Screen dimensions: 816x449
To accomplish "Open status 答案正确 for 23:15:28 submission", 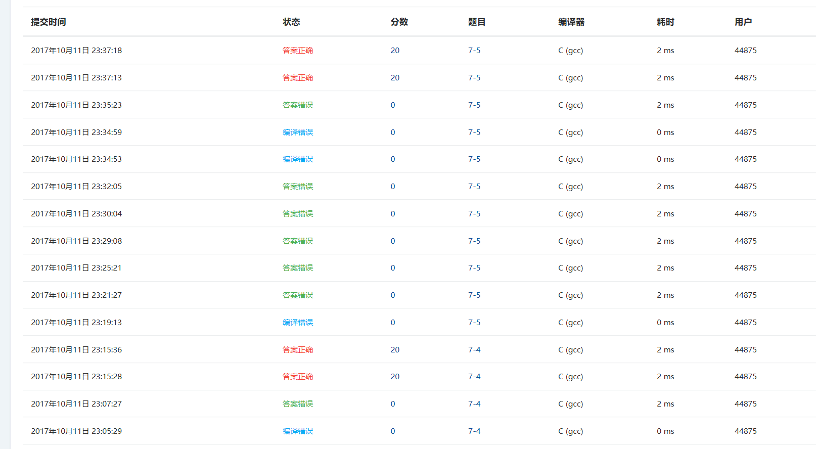I will click(x=298, y=377).
